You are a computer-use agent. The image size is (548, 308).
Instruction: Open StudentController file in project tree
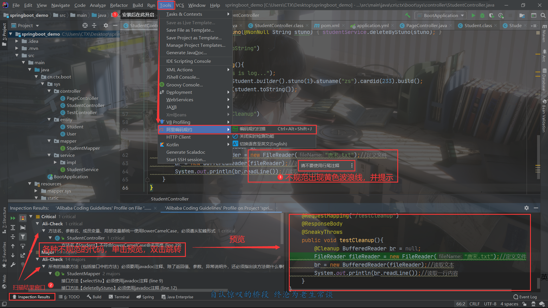tap(85, 105)
